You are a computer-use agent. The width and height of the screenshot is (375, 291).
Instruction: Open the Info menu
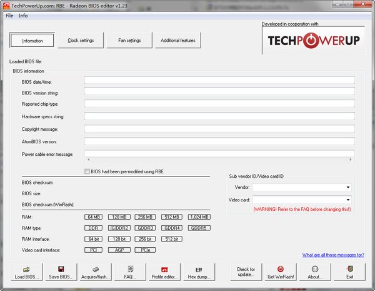23,16
